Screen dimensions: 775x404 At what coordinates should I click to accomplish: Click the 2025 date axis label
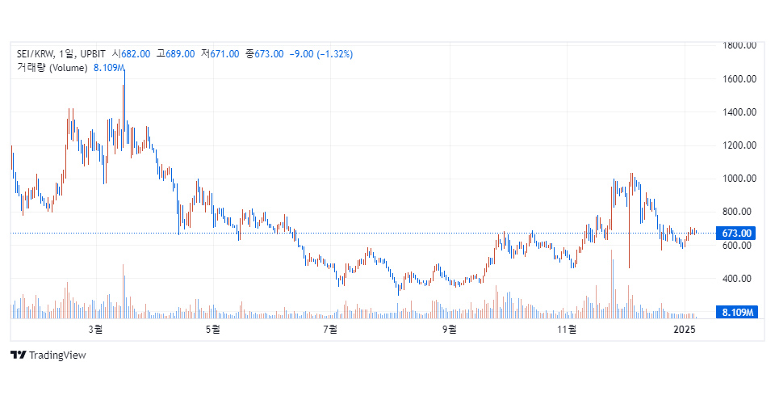685,329
